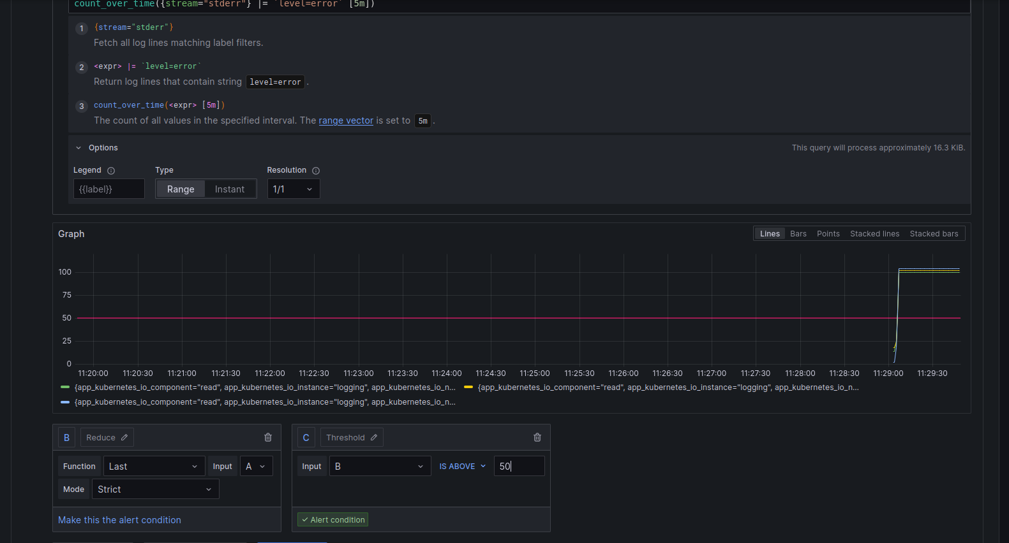The height and width of the screenshot is (543, 1009).
Task: Open Reduce Input dropdown showing A
Action: (x=257, y=467)
